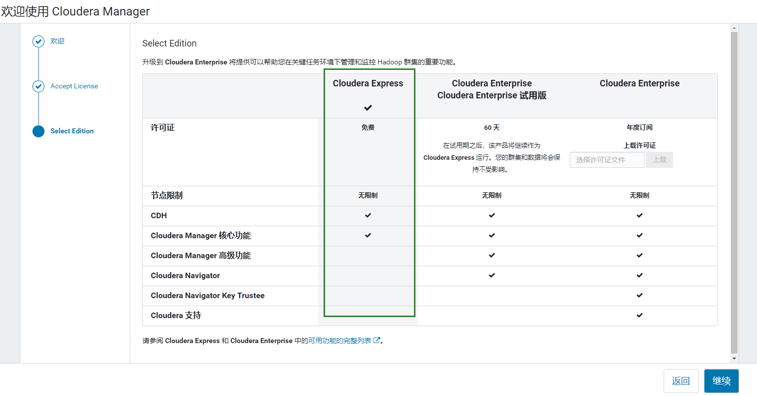Click the 欢迎使用 Cloudera Manager title
The width and height of the screenshot is (757, 396).
click(75, 11)
